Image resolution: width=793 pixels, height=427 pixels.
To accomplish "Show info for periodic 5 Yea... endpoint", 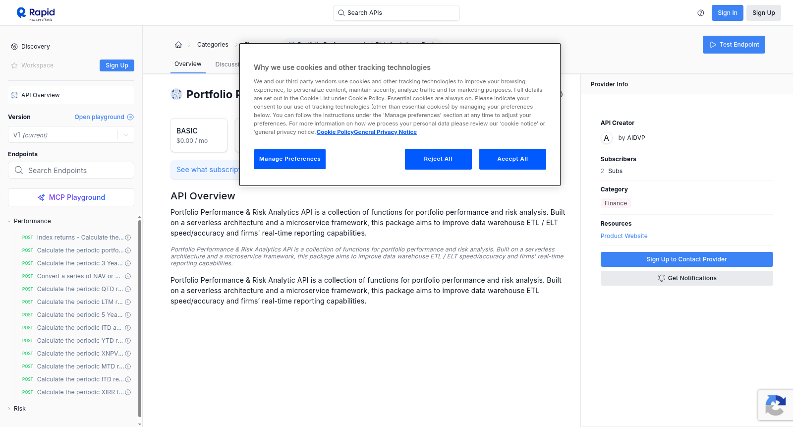I will point(128,315).
